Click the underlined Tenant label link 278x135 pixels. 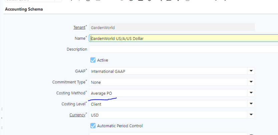click(79, 27)
